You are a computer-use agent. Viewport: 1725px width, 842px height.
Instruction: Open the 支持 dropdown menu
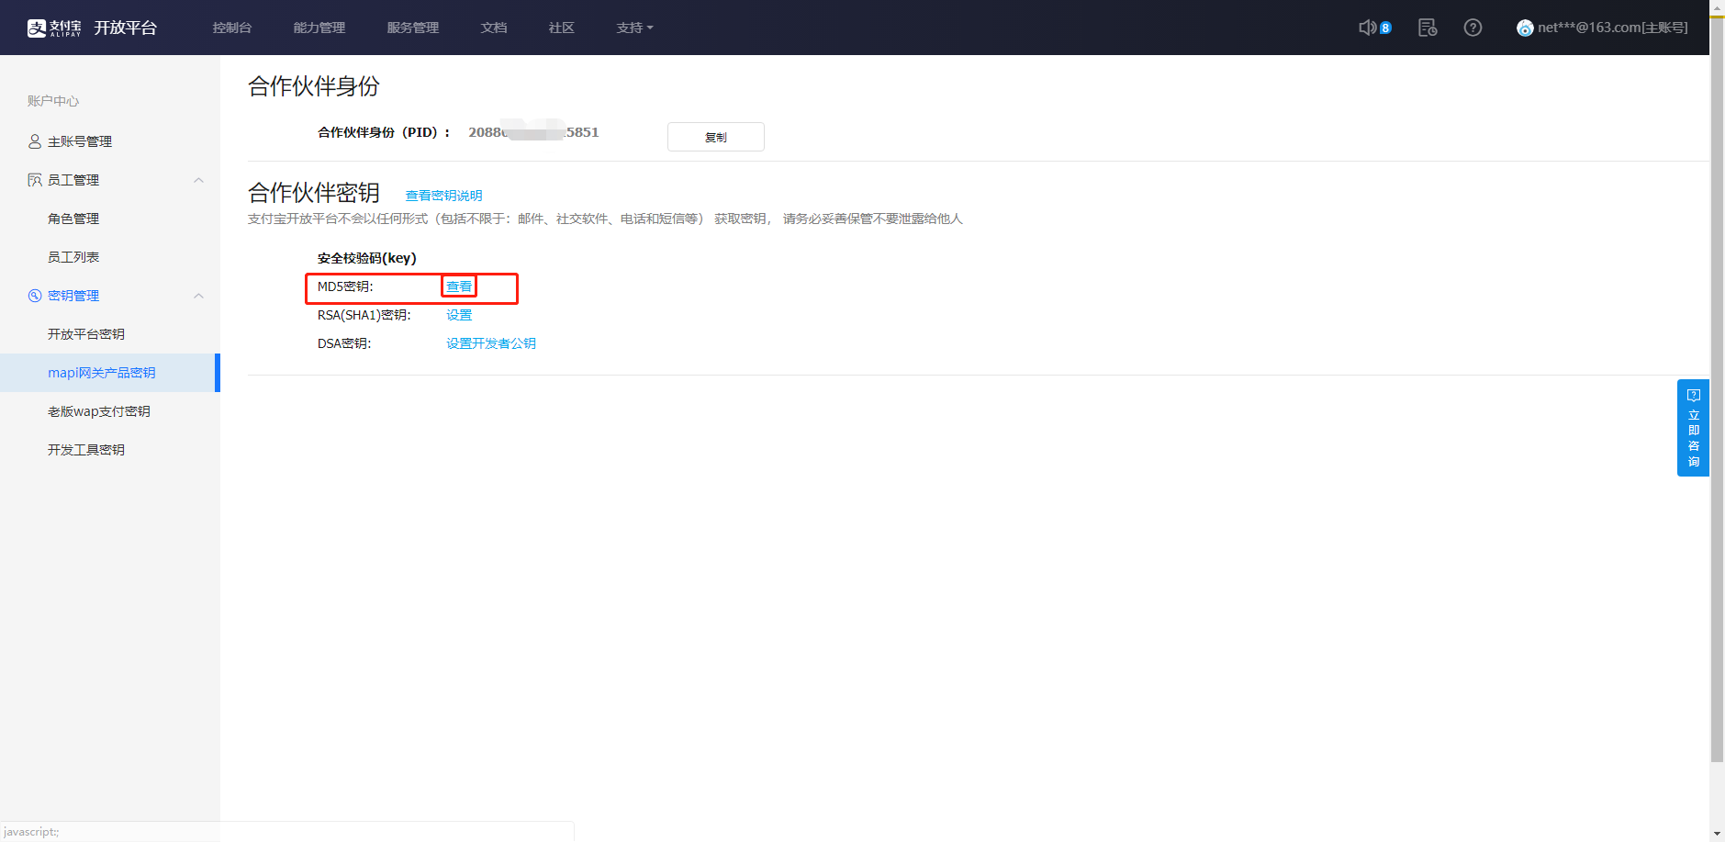tap(635, 28)
